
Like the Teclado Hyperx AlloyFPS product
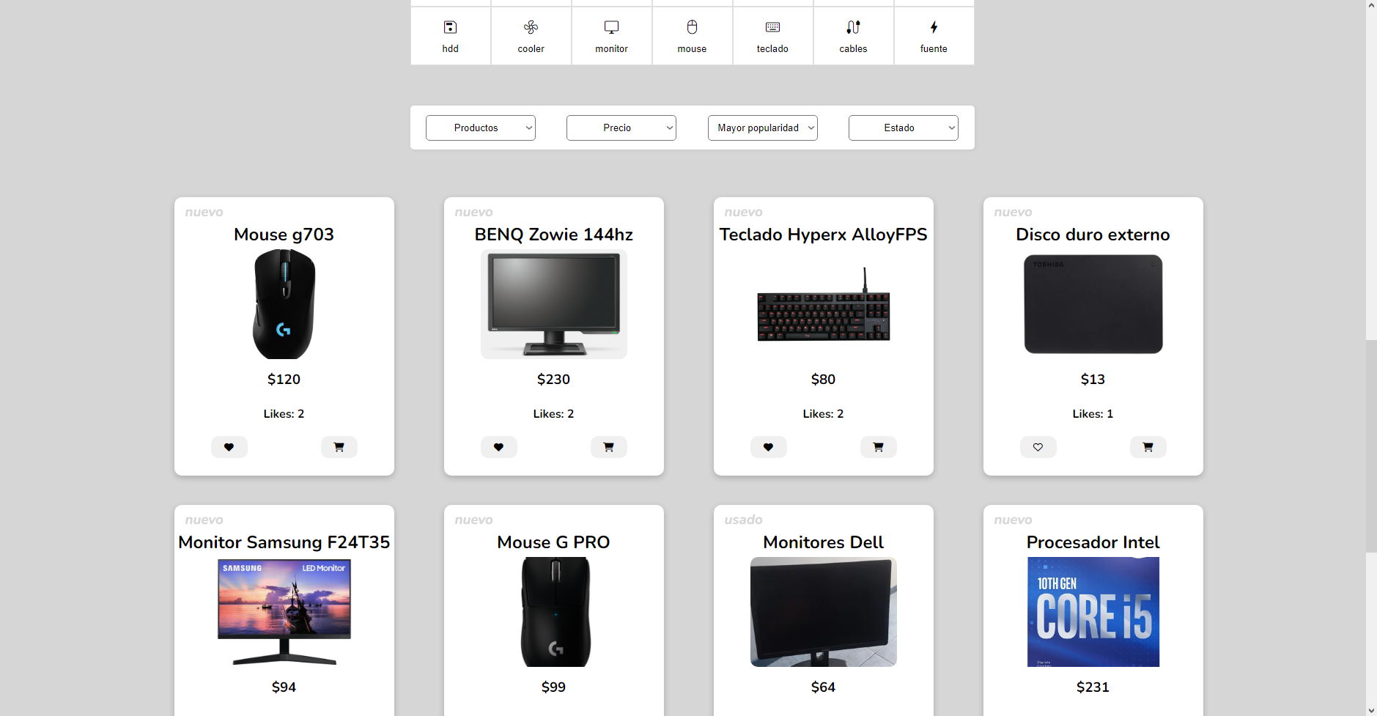(769, 446)
